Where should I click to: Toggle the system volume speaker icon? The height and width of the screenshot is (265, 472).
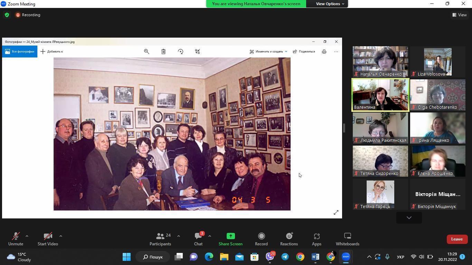coord(422,257)
